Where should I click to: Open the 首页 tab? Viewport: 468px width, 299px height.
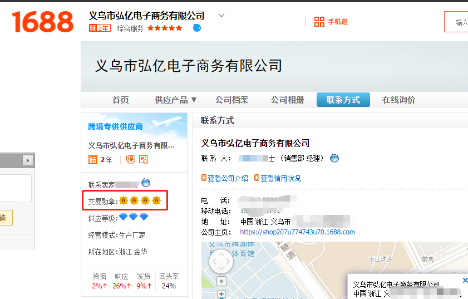click(x=121, y=100)
